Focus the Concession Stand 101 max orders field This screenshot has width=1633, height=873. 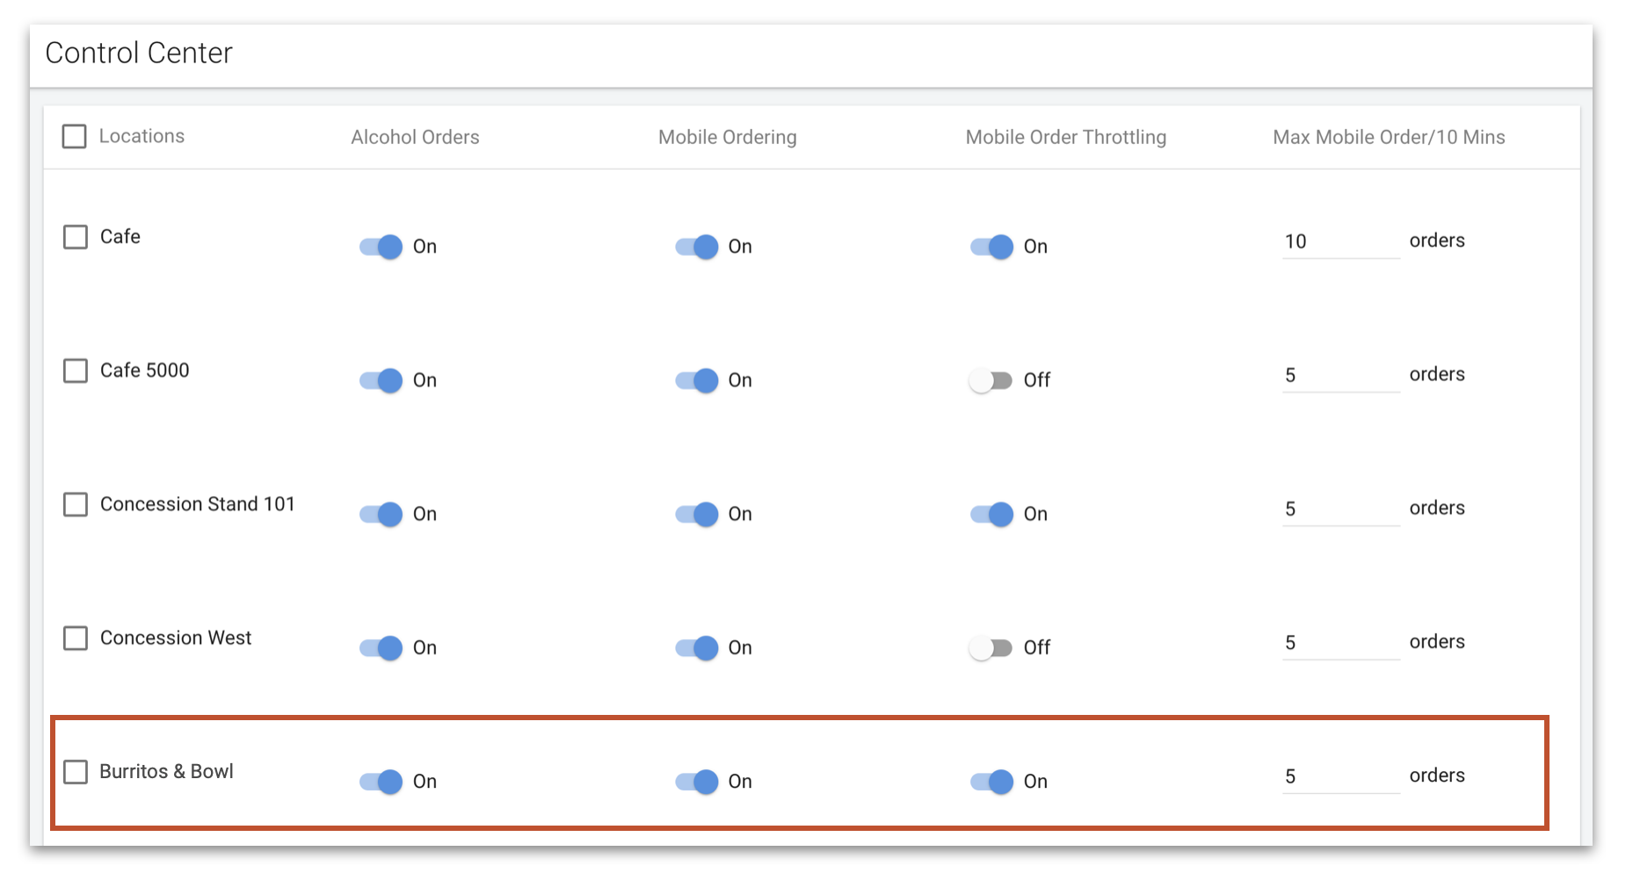(1341, 509)
